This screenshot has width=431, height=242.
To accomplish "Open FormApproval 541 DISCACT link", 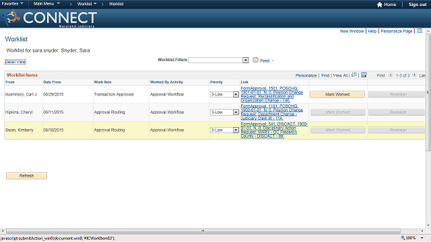I will pyautogui.click(x=274, y=130).
